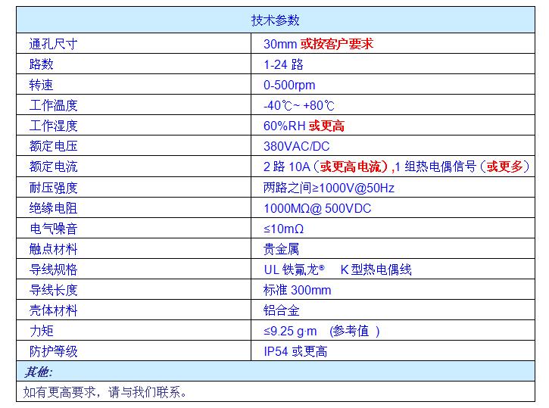Select the 工作温度 row label
Screen dimensions: 549x408
tap(53, 106)
